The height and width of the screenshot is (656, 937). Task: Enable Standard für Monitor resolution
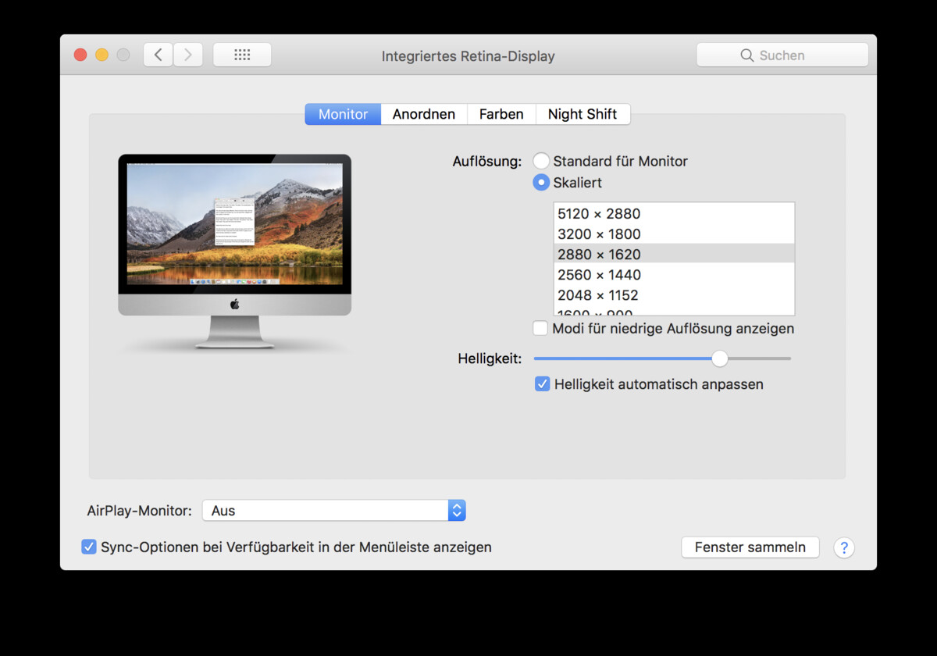tap(541, 161)
